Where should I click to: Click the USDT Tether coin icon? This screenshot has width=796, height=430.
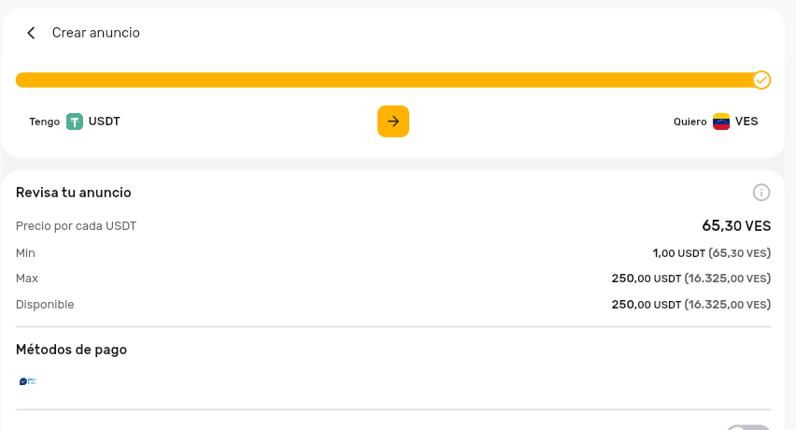point(75,122)
